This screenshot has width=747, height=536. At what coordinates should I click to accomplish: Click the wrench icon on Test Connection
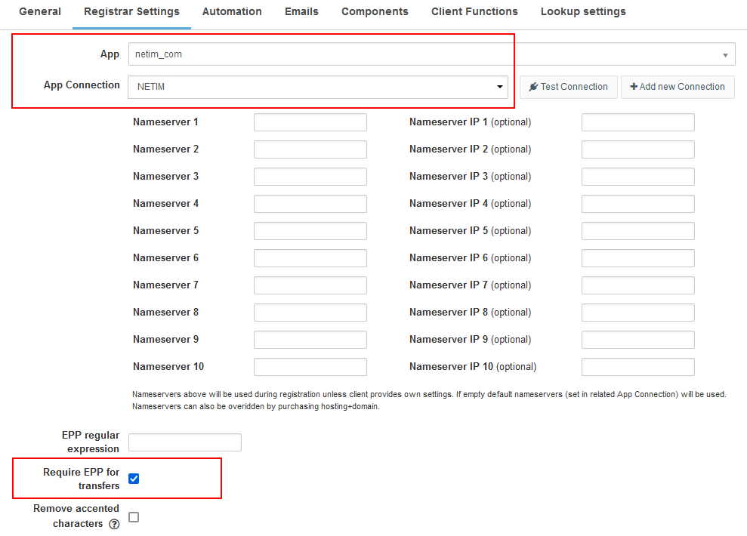tap(533, 87)
